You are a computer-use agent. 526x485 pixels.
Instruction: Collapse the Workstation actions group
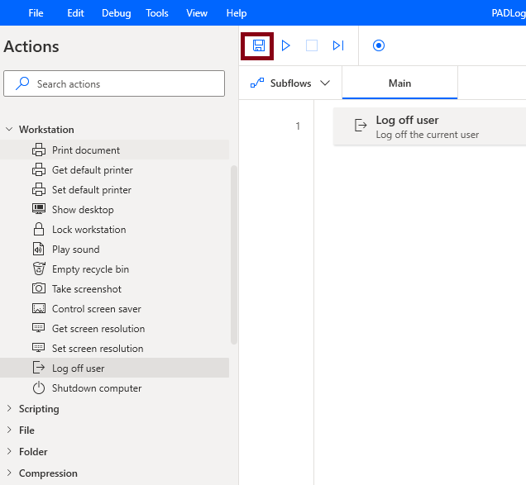point(9,129)
